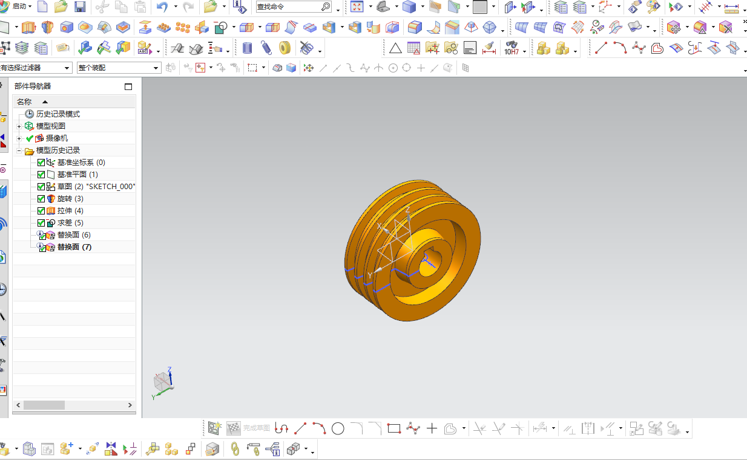This screenshot has width=747, height=461.
Task: Click the search magnifier in command finder
Action: click(326, 7)
